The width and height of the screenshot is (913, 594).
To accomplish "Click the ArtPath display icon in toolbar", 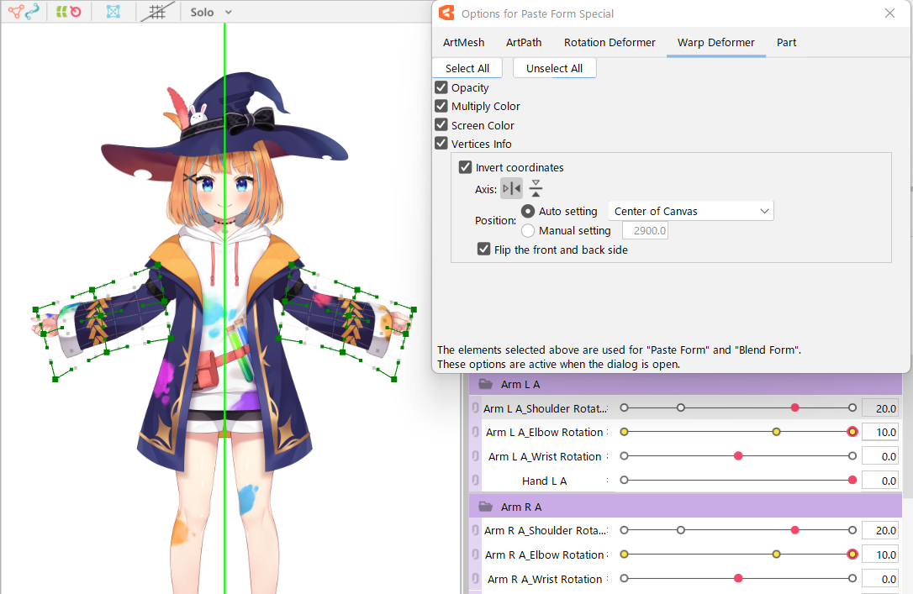I will click(x=33, y=12).
